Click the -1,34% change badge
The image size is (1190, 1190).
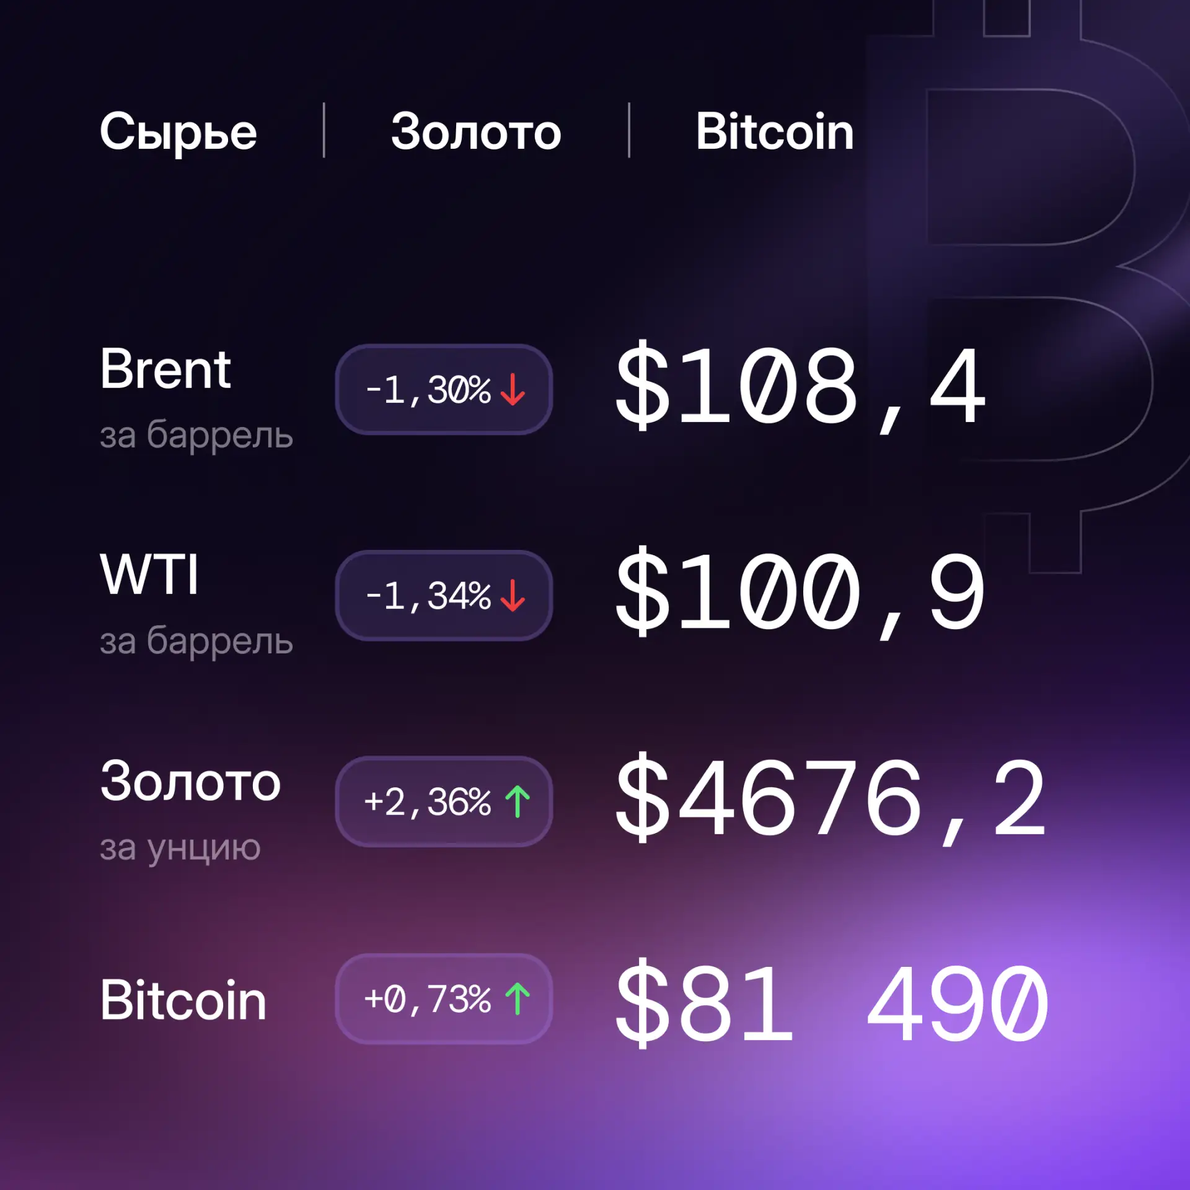444,596
